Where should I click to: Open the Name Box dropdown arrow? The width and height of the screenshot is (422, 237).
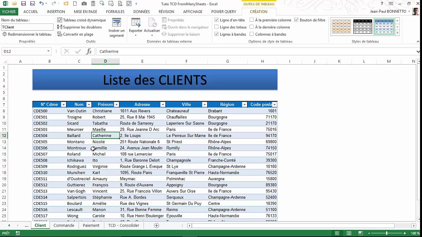(x=48, y=51)
